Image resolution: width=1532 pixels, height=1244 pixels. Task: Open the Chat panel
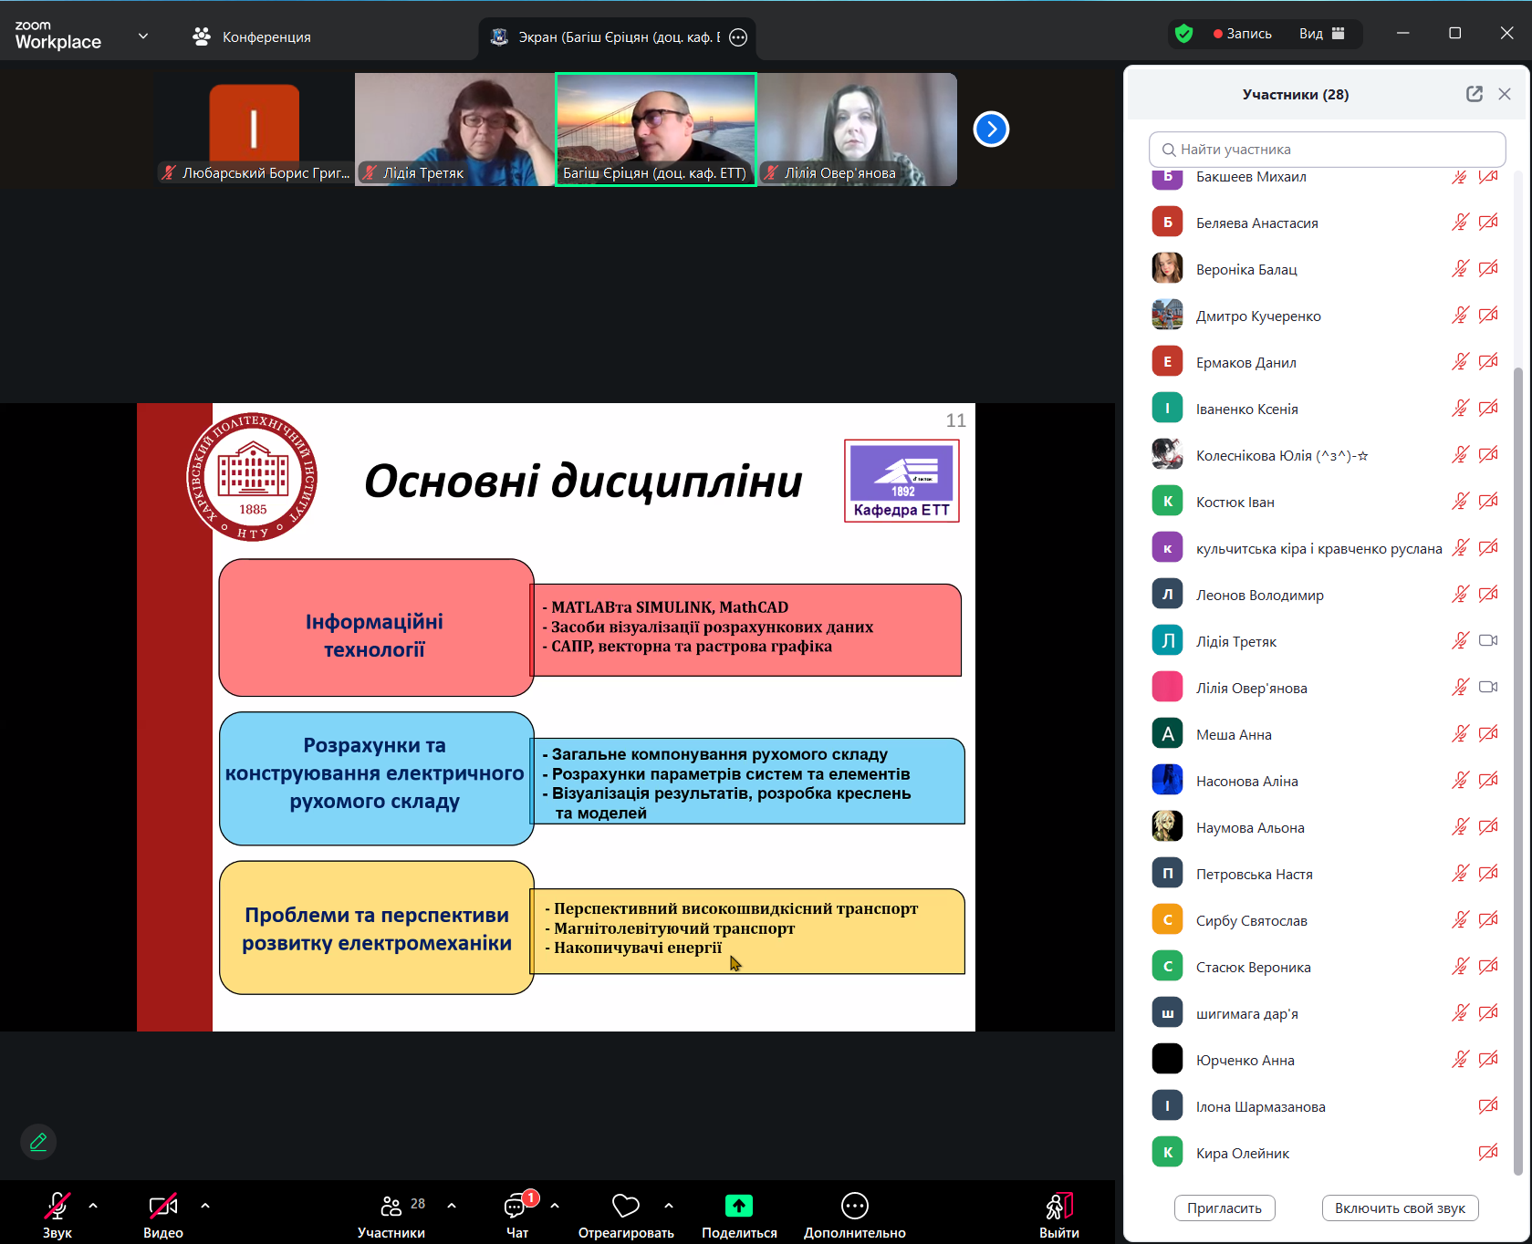[x=516, y=1208]
